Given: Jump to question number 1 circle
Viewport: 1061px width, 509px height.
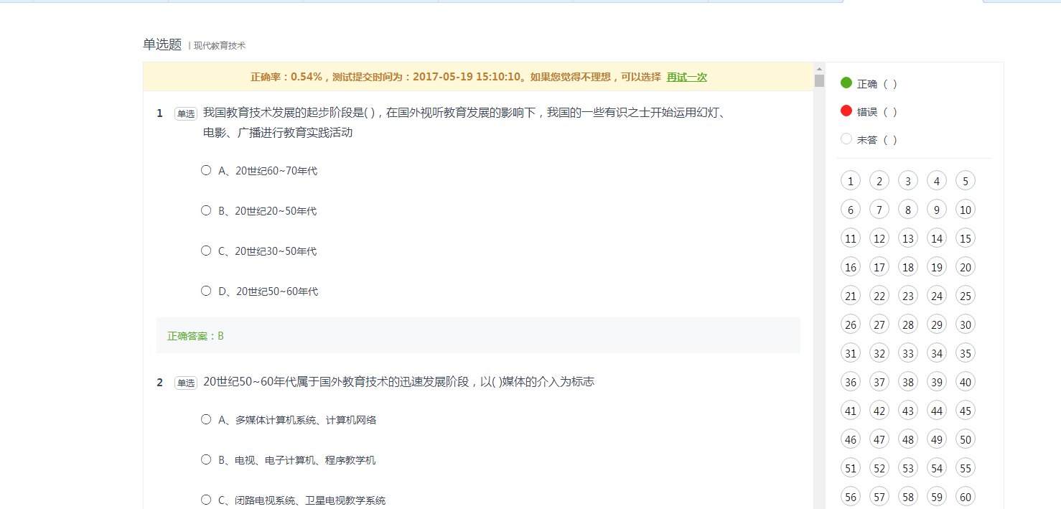Looking at the screenshot, I should (x=851, y=181).
